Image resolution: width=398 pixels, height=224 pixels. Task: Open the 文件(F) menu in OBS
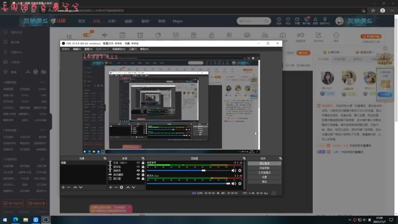tap(66, 49)
